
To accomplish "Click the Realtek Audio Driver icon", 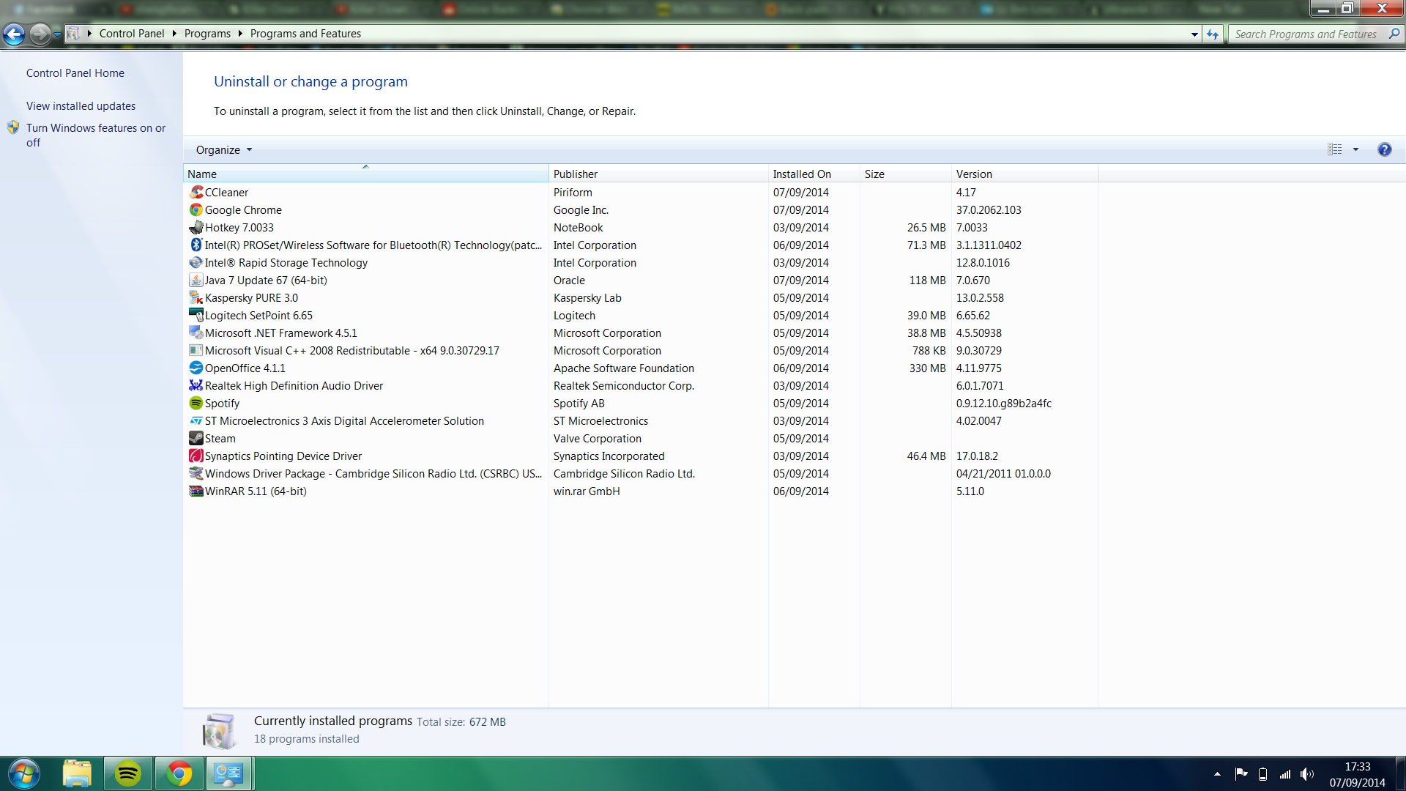I will [x=196, y=385].
